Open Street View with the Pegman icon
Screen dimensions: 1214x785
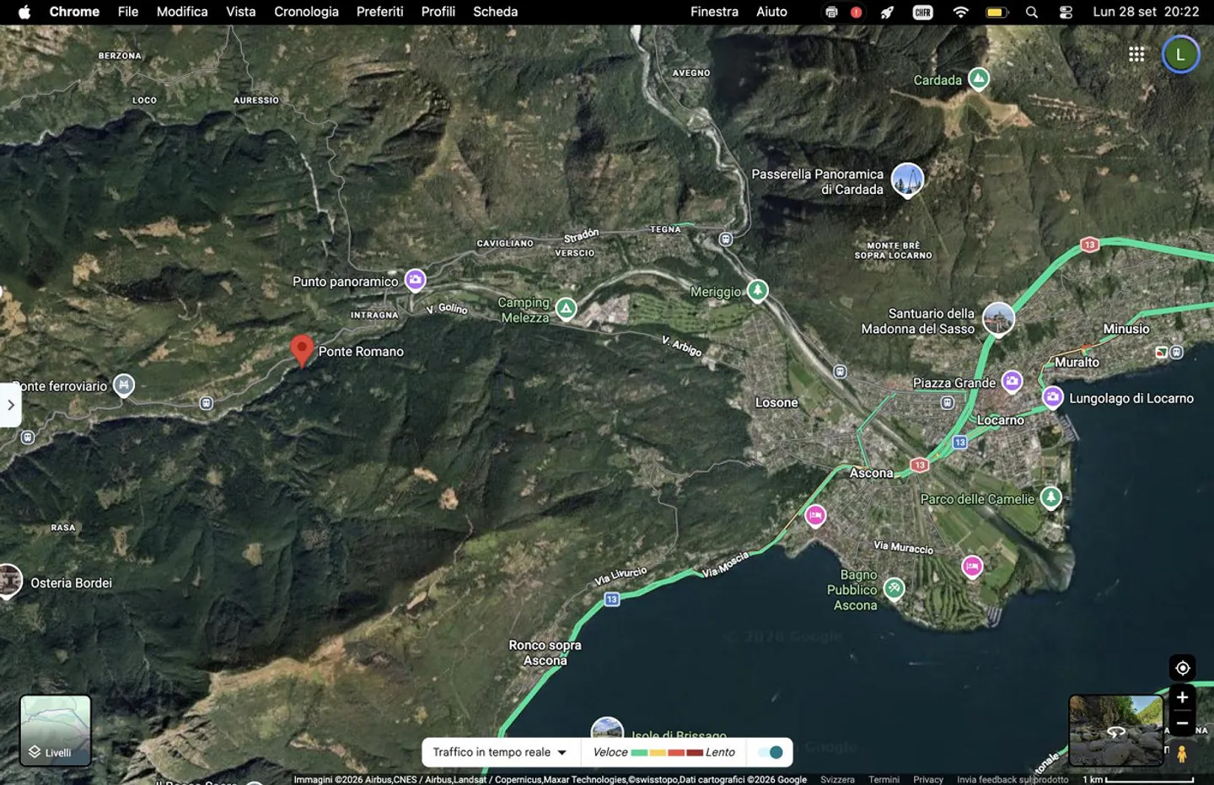click(1182, 754)
